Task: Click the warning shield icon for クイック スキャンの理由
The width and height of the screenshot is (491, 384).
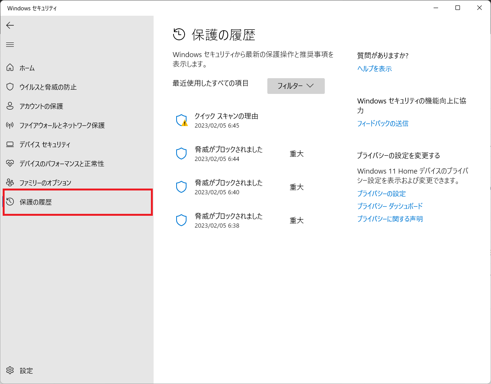Action: click(x=182, y=120)
